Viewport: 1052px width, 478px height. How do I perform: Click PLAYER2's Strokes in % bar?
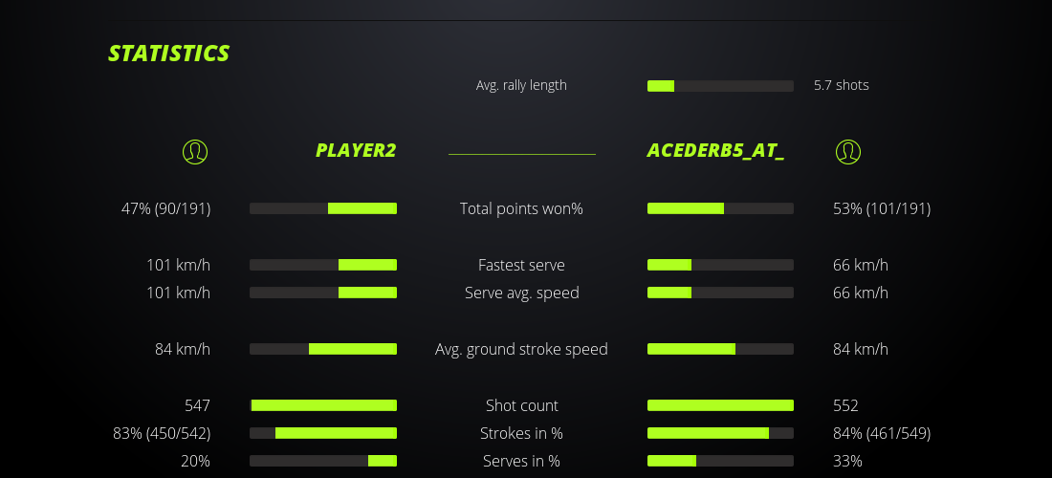323,433
